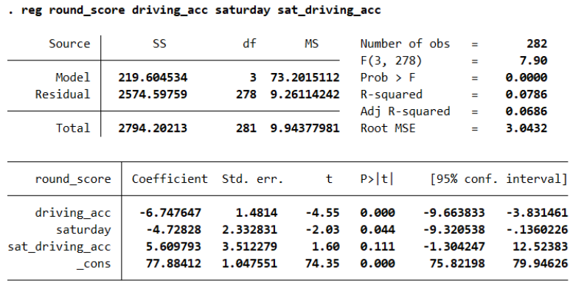Click the _cons upper confidence bound 79.94626
Image resolution: width=584 pixels, height=292 pixels.
click(x=537, y=263)
